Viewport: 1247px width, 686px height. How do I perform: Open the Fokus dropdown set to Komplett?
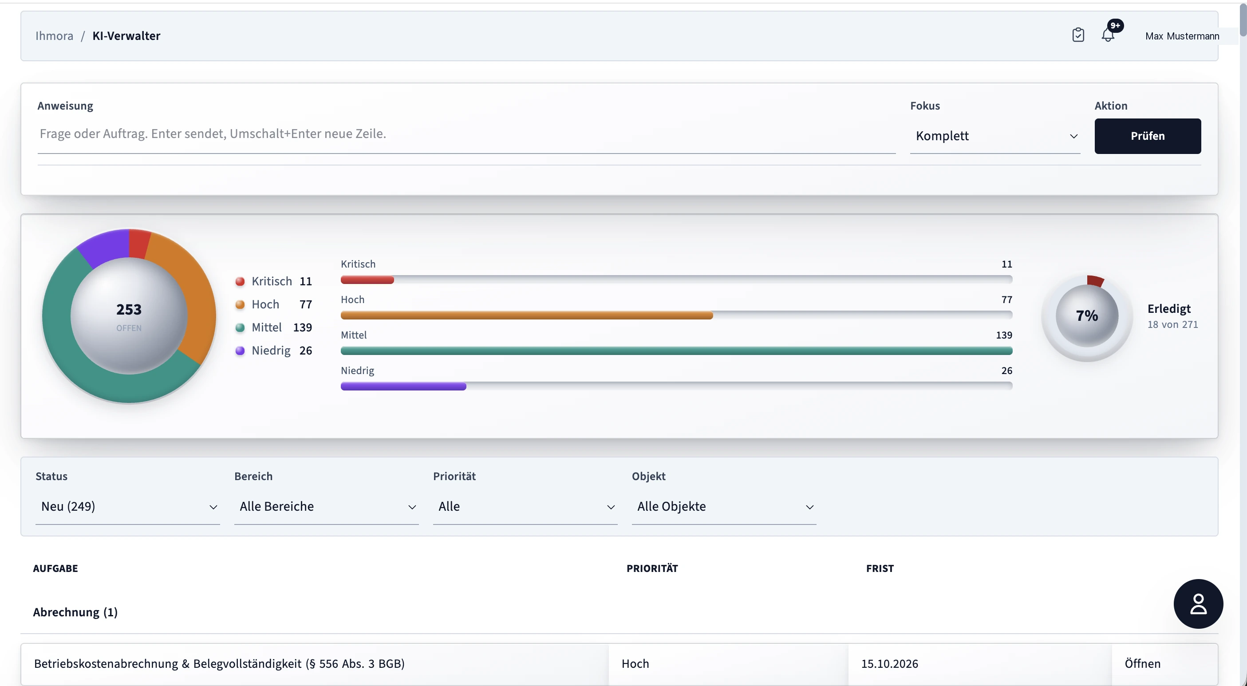point(995,136)
